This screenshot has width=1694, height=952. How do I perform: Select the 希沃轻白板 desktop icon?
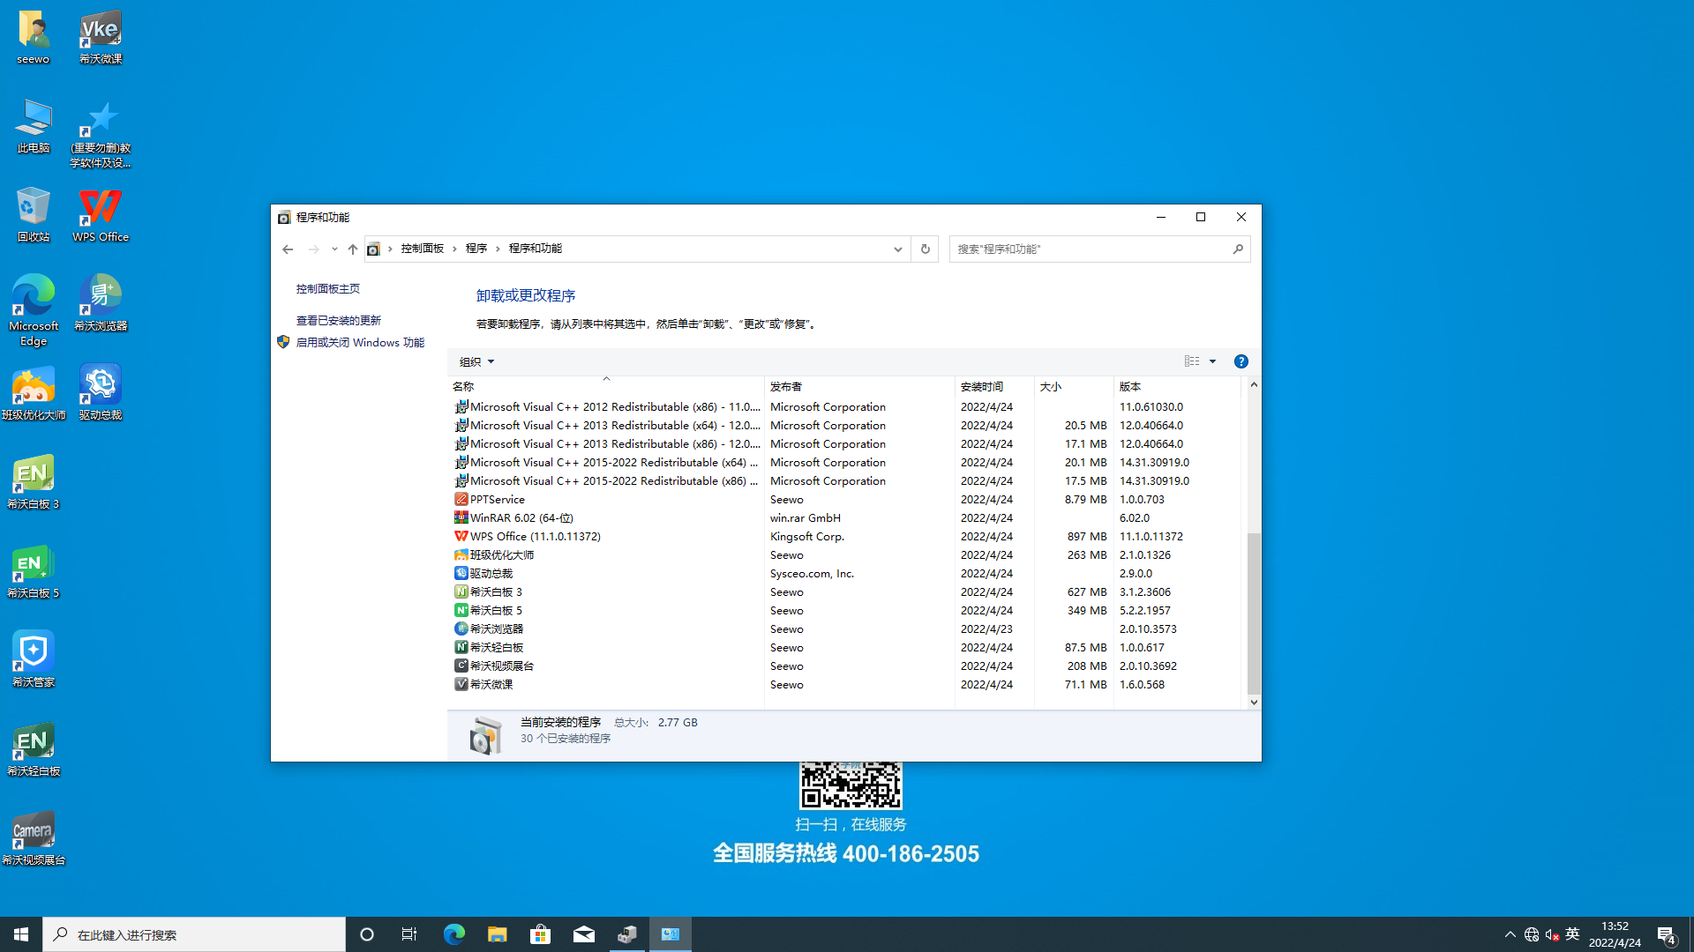point(34,749)
